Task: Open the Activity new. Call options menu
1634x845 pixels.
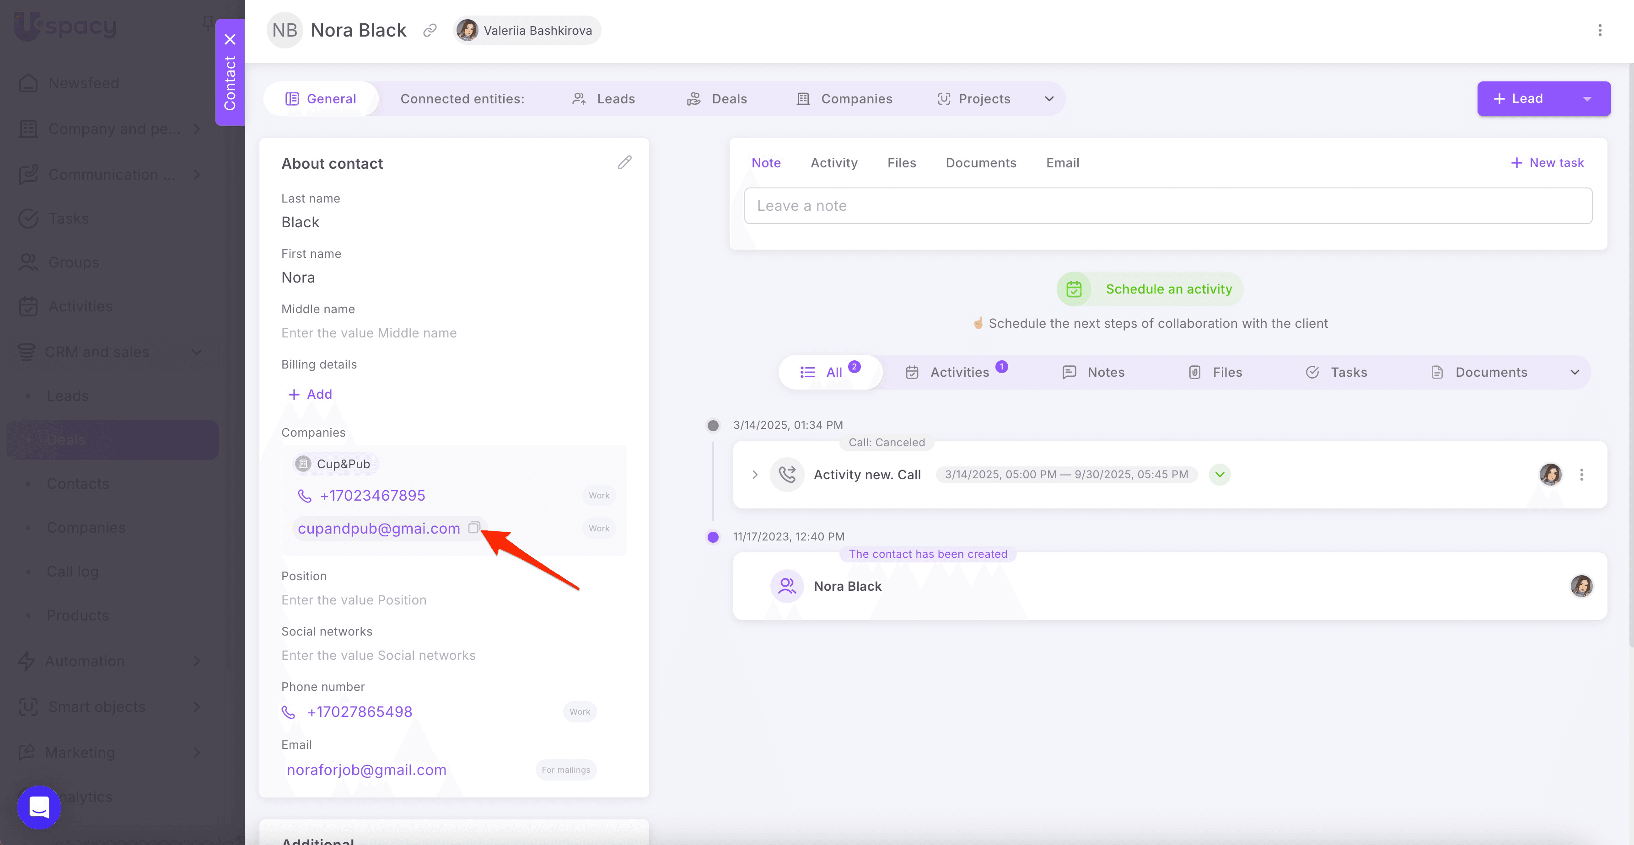Action: tap(1581, 475)
